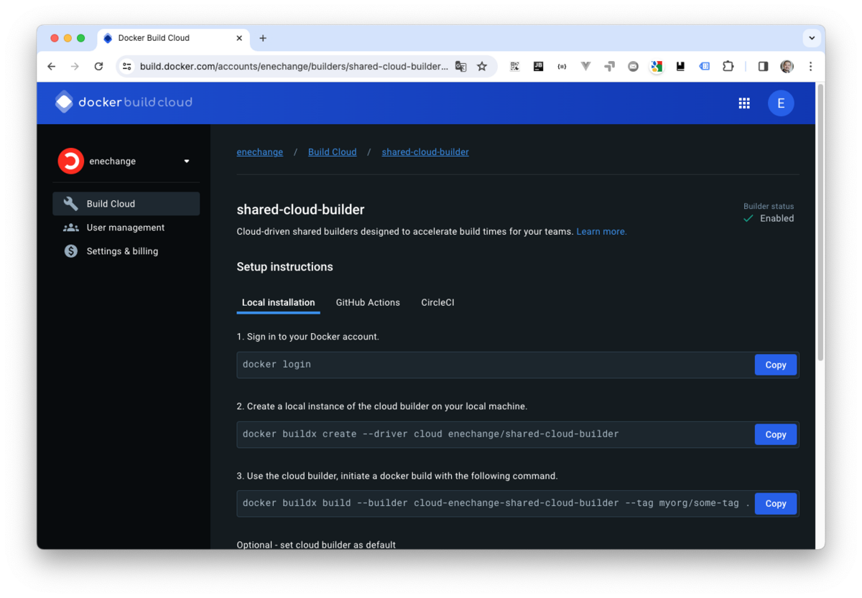The width and height of the screenshot is (862, 598).
Task: Bookmark this page with the star
Action: click(x=482, y=66)
